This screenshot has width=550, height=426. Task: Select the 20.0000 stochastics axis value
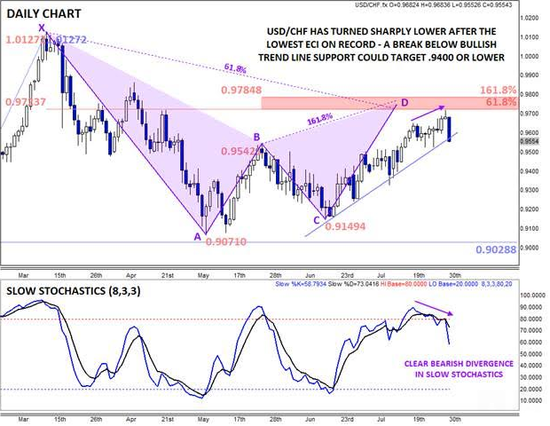tap(531, 389)
